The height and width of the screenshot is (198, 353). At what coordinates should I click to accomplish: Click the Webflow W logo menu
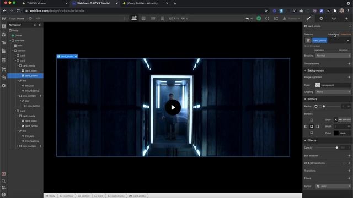[x=4, y=18]
